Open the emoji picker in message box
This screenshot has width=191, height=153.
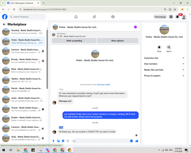pos(131,141)
